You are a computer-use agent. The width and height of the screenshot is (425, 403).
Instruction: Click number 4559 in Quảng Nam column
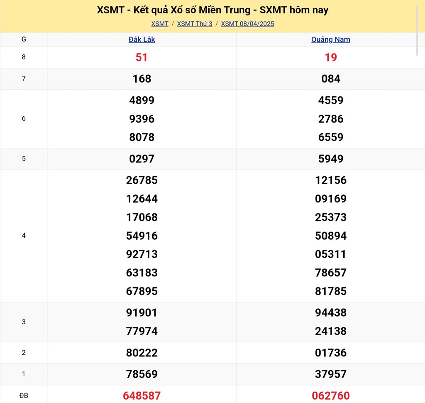331,101
